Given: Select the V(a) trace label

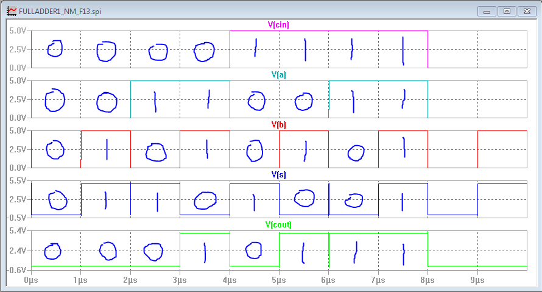Looking at the screenshot, I should coord(278,75).
